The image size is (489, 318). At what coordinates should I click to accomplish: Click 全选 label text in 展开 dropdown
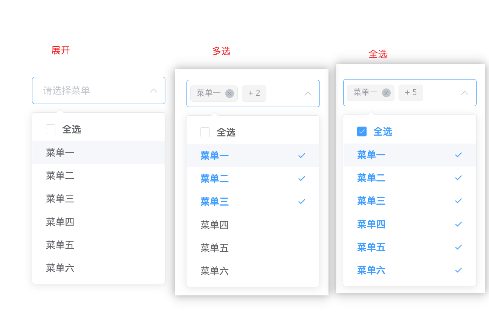click(72, 129)
